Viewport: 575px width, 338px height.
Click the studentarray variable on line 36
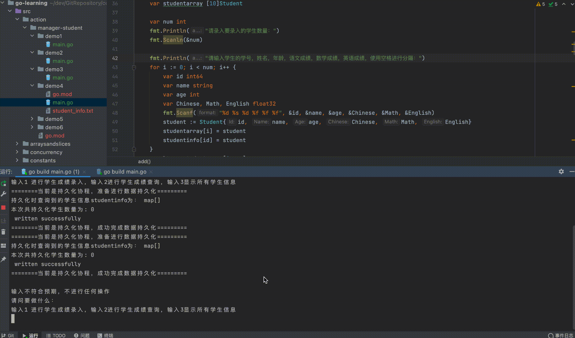pos(183,3)
